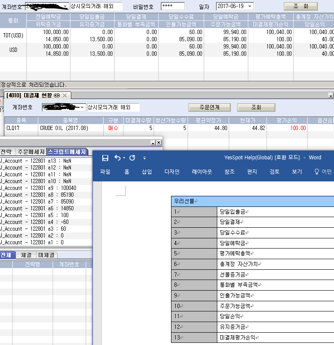
Task: Click the lightbulb Tell Me icon
Action: tap(316, 172)
